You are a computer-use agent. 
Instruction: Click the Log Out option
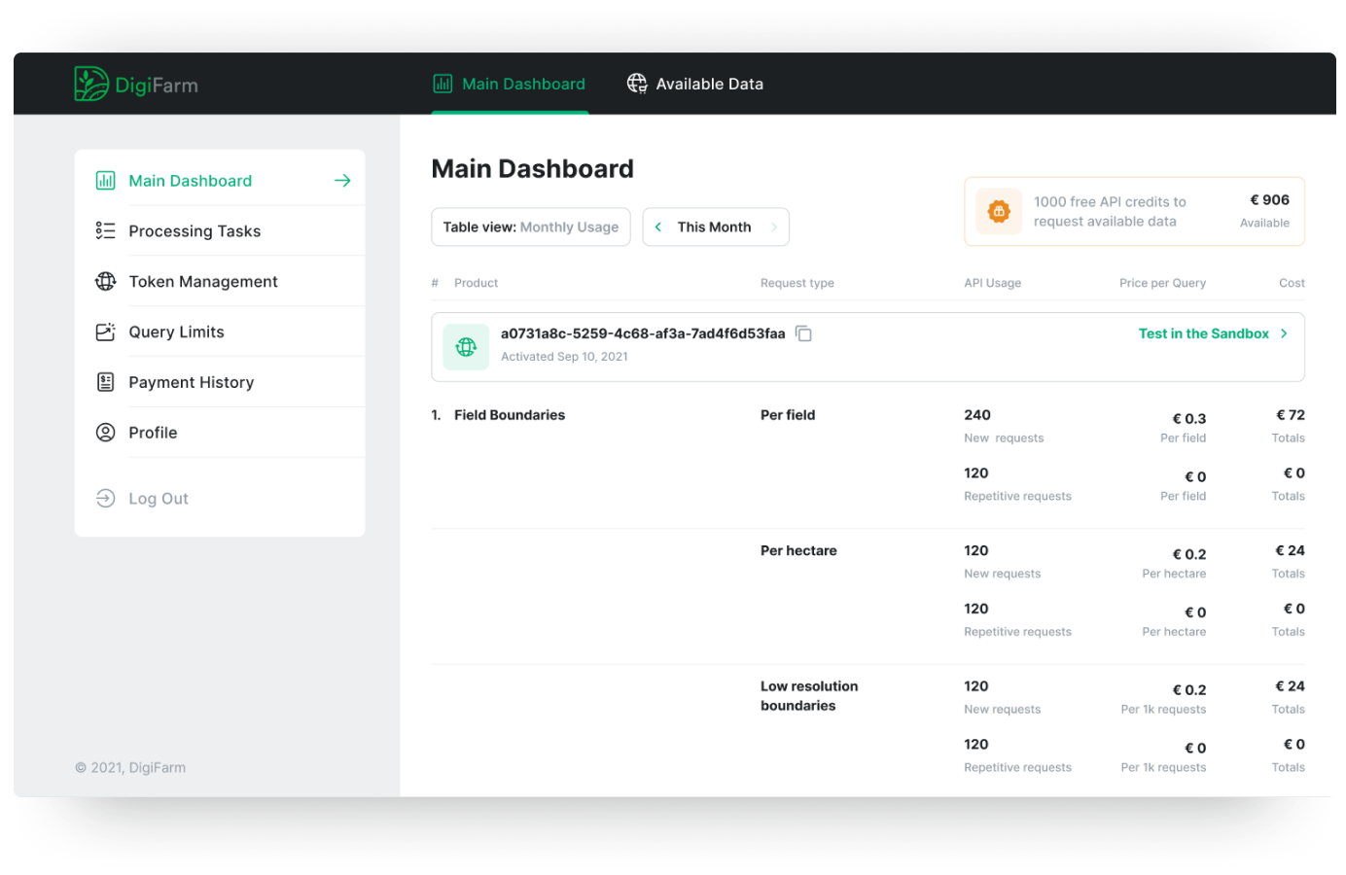pos(158,498)
